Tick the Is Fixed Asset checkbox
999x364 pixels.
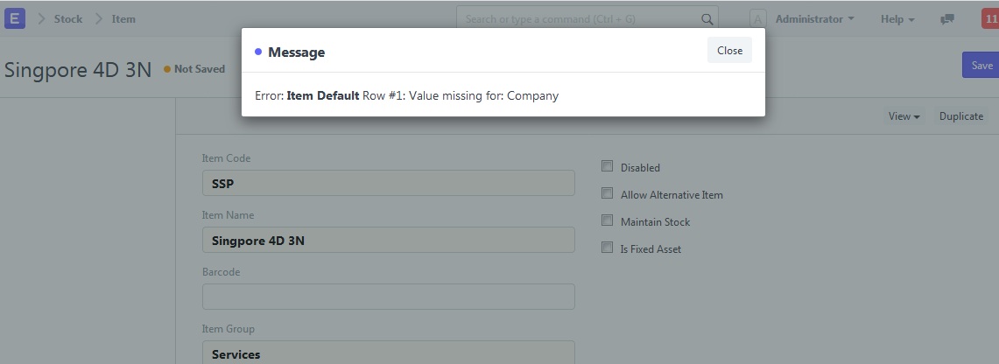tap(607, 248)
